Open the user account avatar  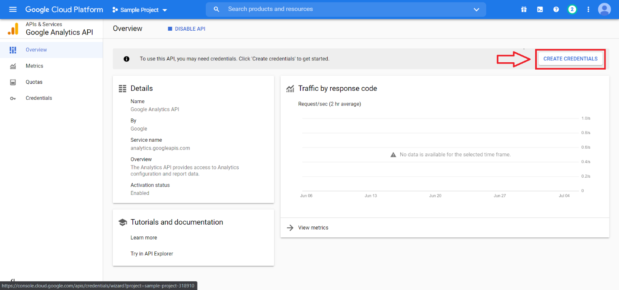(604, 10)
